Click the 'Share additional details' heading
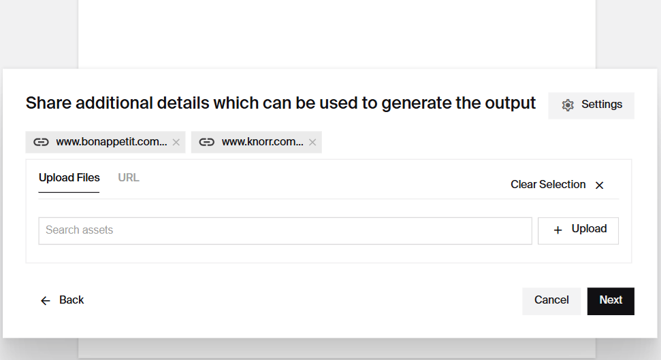 click(x=280, y=103)
